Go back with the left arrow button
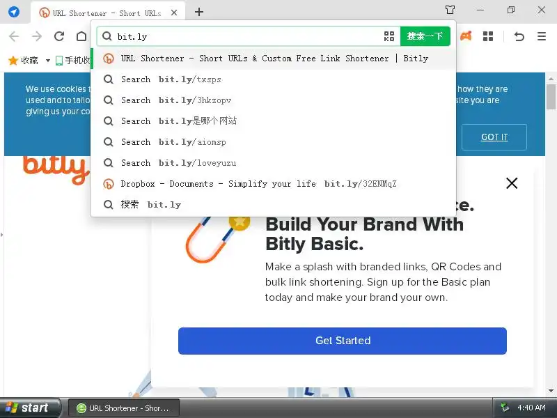Viewport: 557px width, 418px height. [14, 36]
